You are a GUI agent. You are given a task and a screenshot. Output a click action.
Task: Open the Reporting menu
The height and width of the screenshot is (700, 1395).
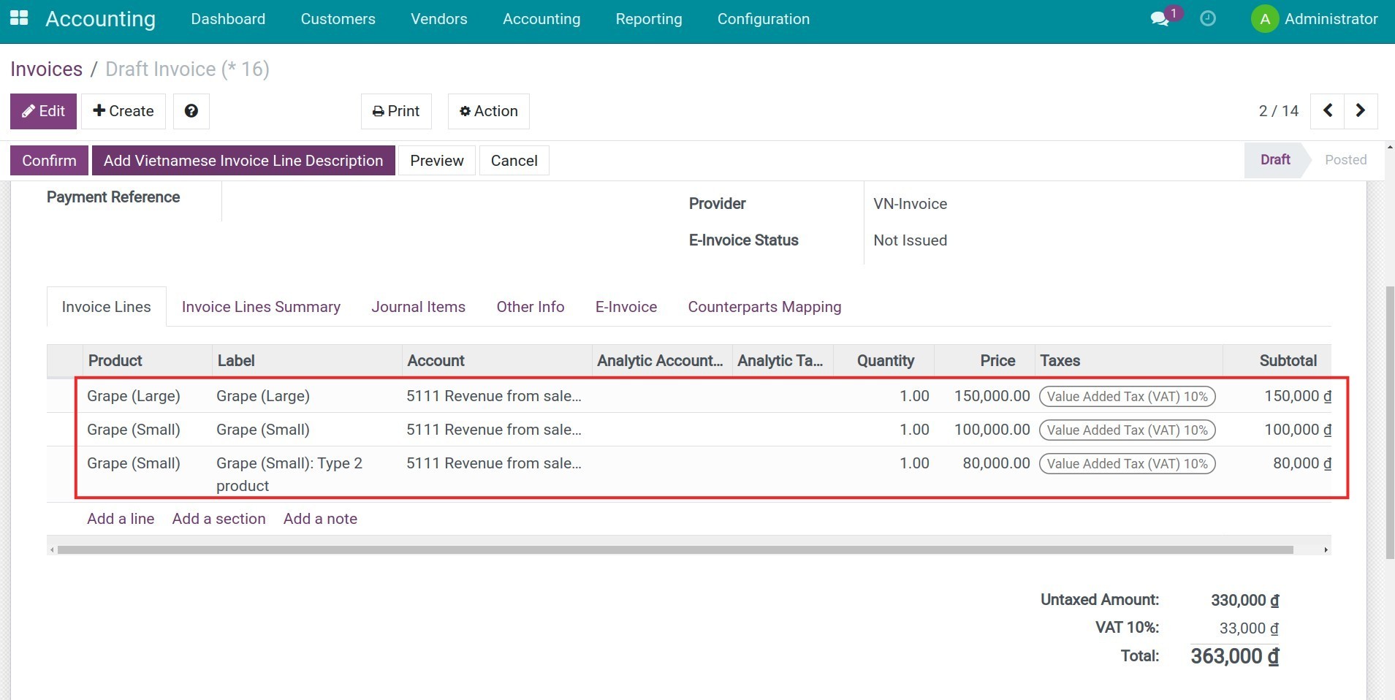point(649,19)
